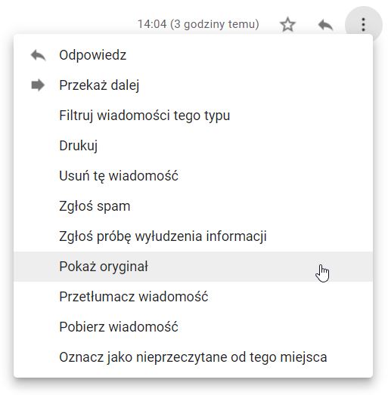The height and width of the screenshot is (395, 388).
Task: Click the reply arrow icon inside the menu
Action: point(38,55)
